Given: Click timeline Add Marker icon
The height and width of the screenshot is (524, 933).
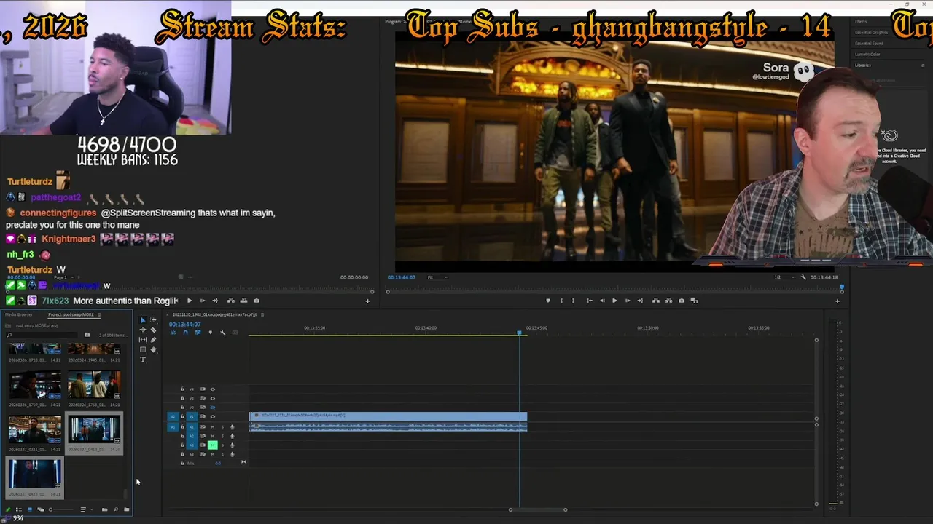Looking at the screenshot, I should [211, 333].
